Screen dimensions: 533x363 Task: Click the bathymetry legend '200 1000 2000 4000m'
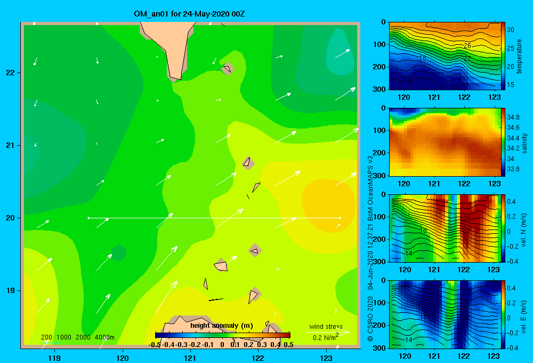77,337
